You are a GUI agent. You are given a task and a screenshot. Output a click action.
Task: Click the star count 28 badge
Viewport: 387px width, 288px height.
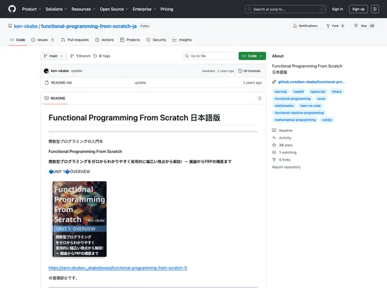point(372,26)
